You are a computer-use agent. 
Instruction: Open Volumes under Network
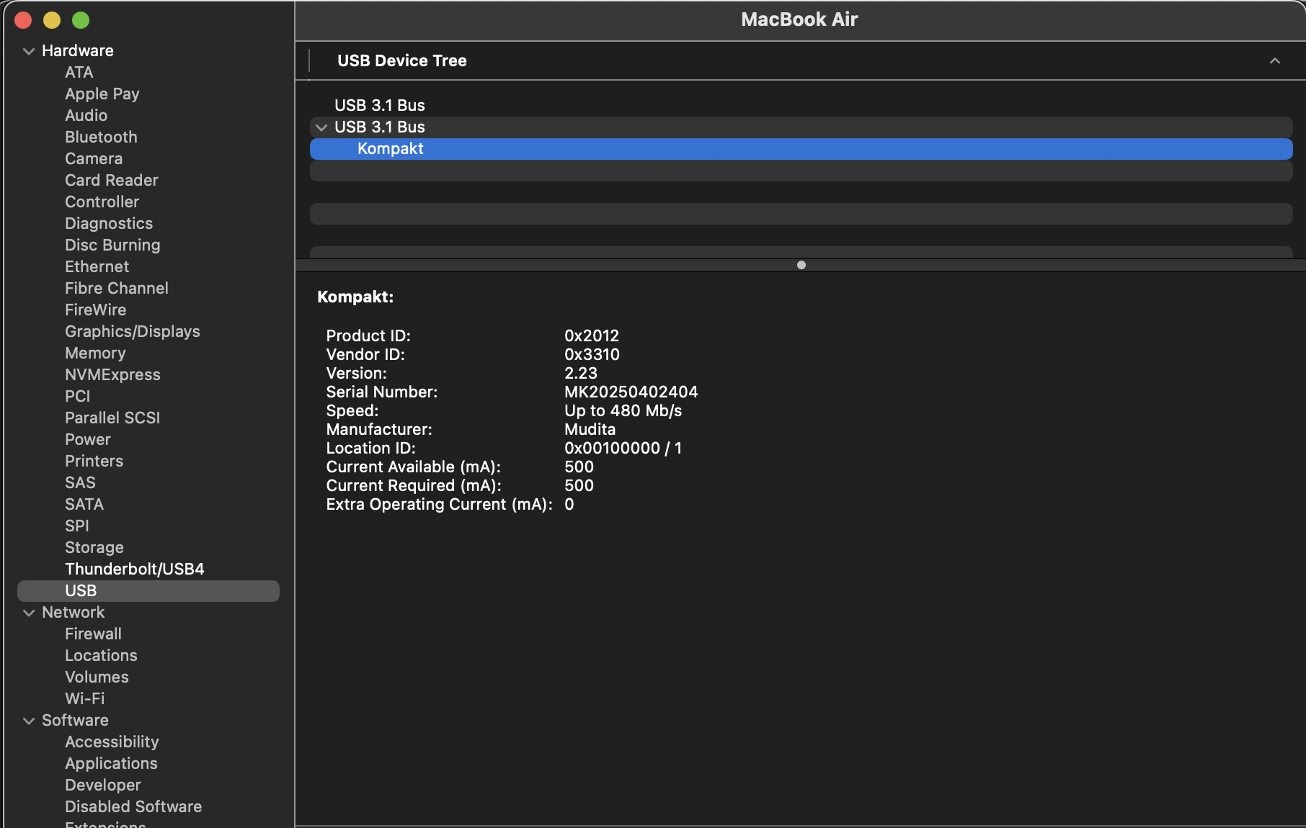[97, 677]
